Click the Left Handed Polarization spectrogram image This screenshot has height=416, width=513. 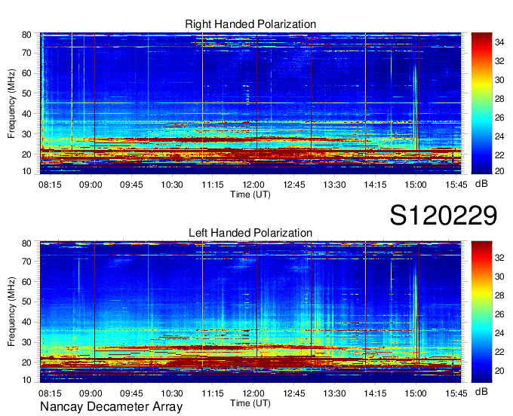250,312
